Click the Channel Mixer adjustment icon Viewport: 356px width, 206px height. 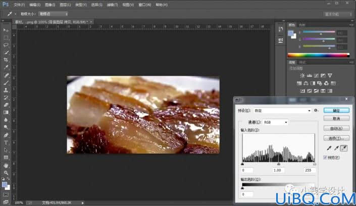326,83
